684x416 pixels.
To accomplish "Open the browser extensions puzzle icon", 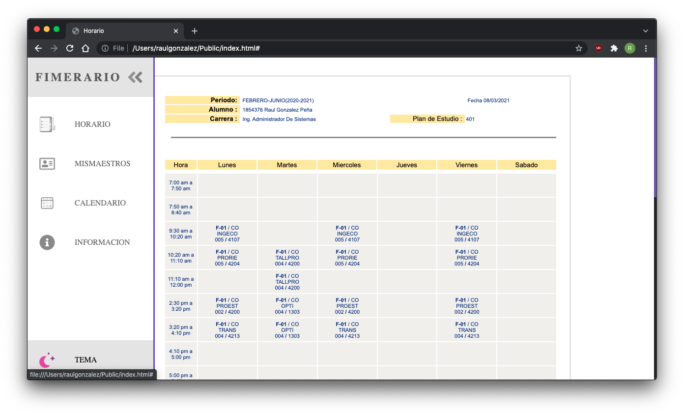I will pos(614,48).
